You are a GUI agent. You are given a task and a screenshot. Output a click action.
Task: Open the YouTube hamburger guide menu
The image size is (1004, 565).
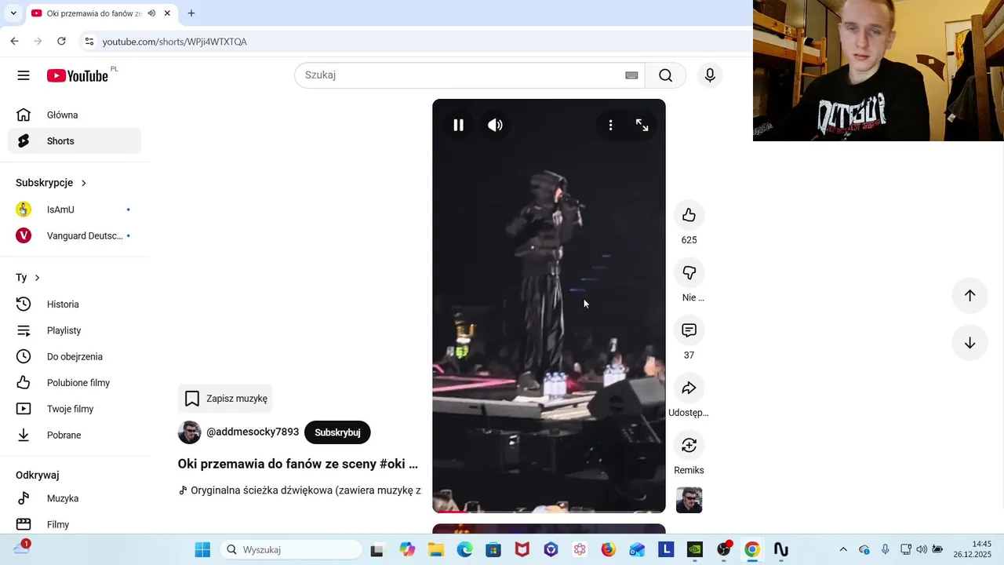pyautogui.click(x=24, y=75)
